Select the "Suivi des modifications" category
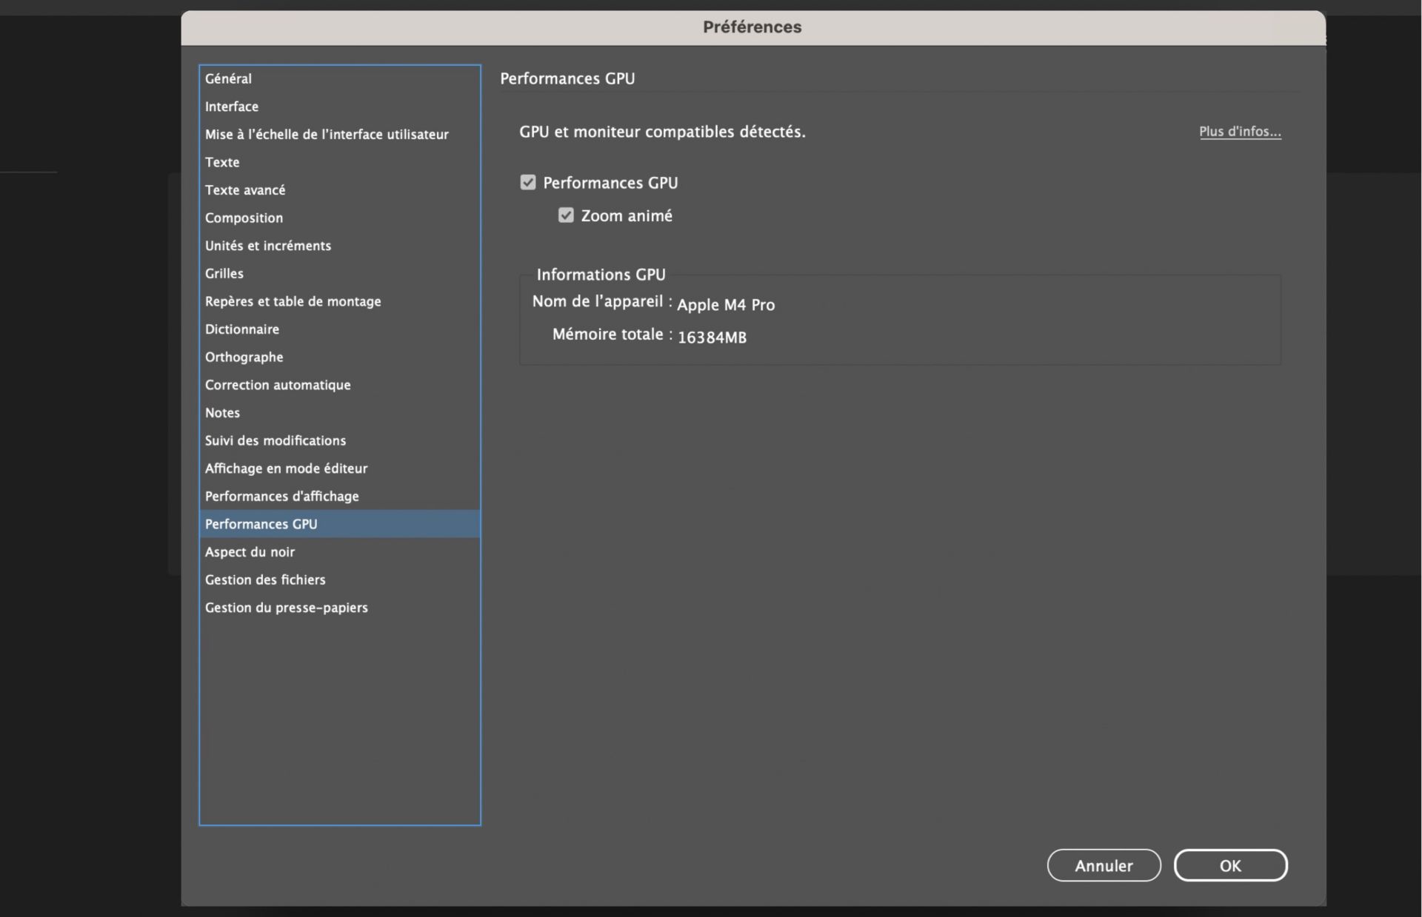Viewport: 1422px width, 917px height. 276,440
